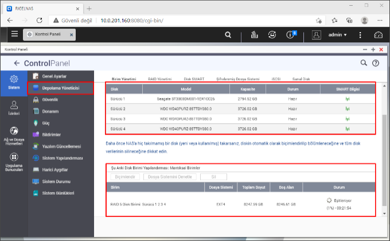Open the QTS search magnifier
This screenshot has width=390, height=241.
pos(228,35)
